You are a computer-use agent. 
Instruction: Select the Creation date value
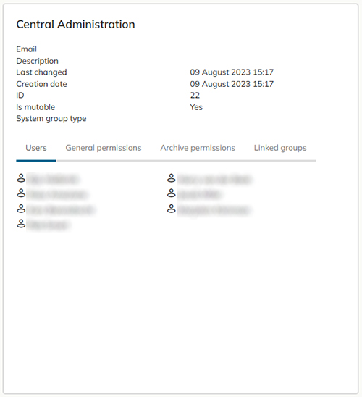[232, 84]
